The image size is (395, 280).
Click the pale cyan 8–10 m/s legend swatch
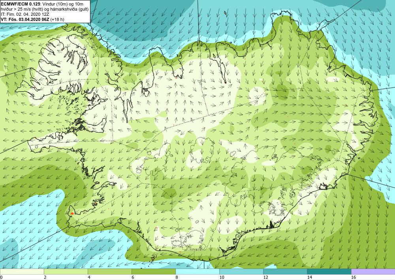coord(197,272)
